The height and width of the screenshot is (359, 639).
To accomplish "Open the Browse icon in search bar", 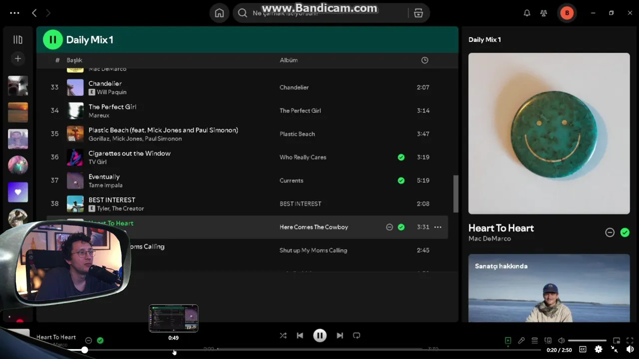I will pyautogui.click(x=418, y=13).
